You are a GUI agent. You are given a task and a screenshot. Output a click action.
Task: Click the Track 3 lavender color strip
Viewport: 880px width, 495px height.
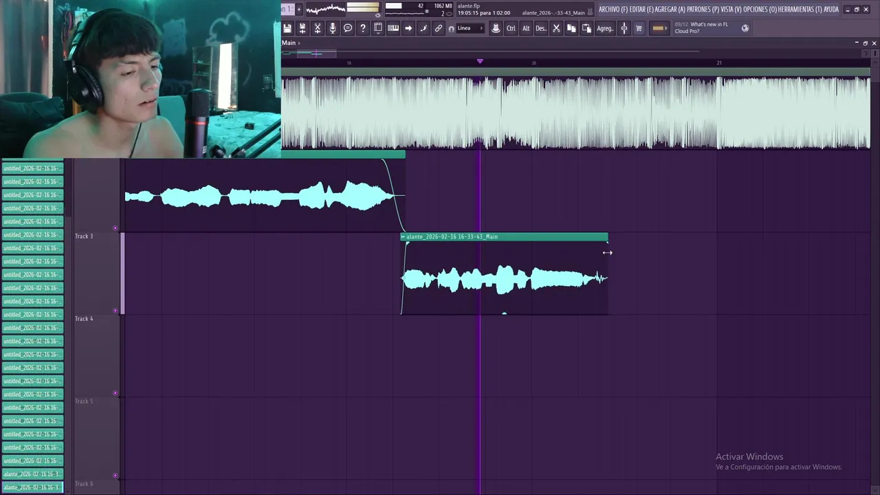coord(123,274)
